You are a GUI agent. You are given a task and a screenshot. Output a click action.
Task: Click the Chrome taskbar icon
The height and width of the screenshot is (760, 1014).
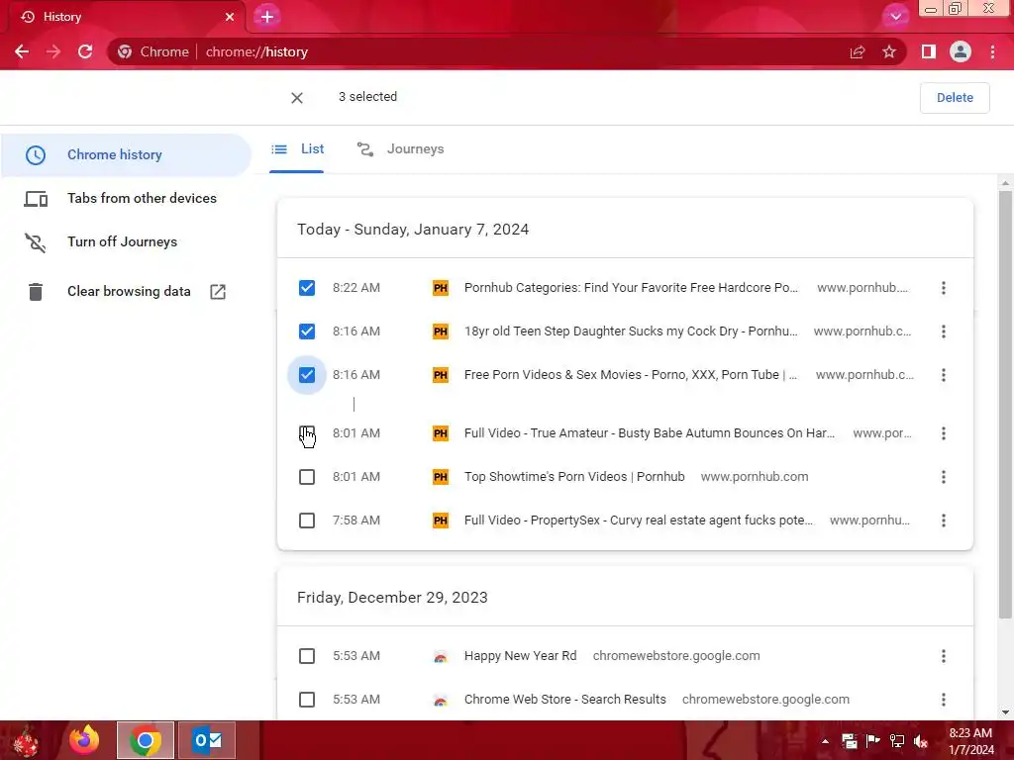(x=146, y=740)
